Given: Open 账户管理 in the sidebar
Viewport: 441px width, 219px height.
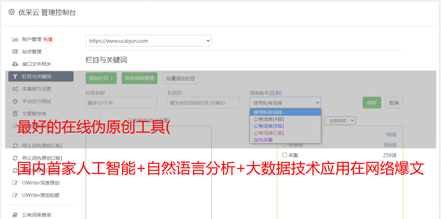Looking at the screenshot, I should (x=32, y=39).
